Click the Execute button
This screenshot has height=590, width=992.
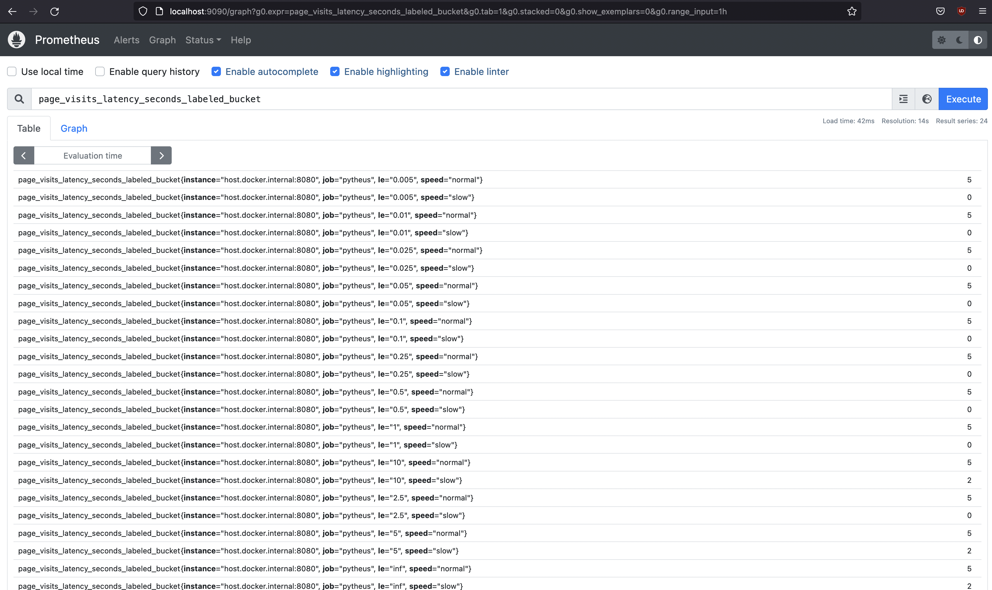point(963,99)
